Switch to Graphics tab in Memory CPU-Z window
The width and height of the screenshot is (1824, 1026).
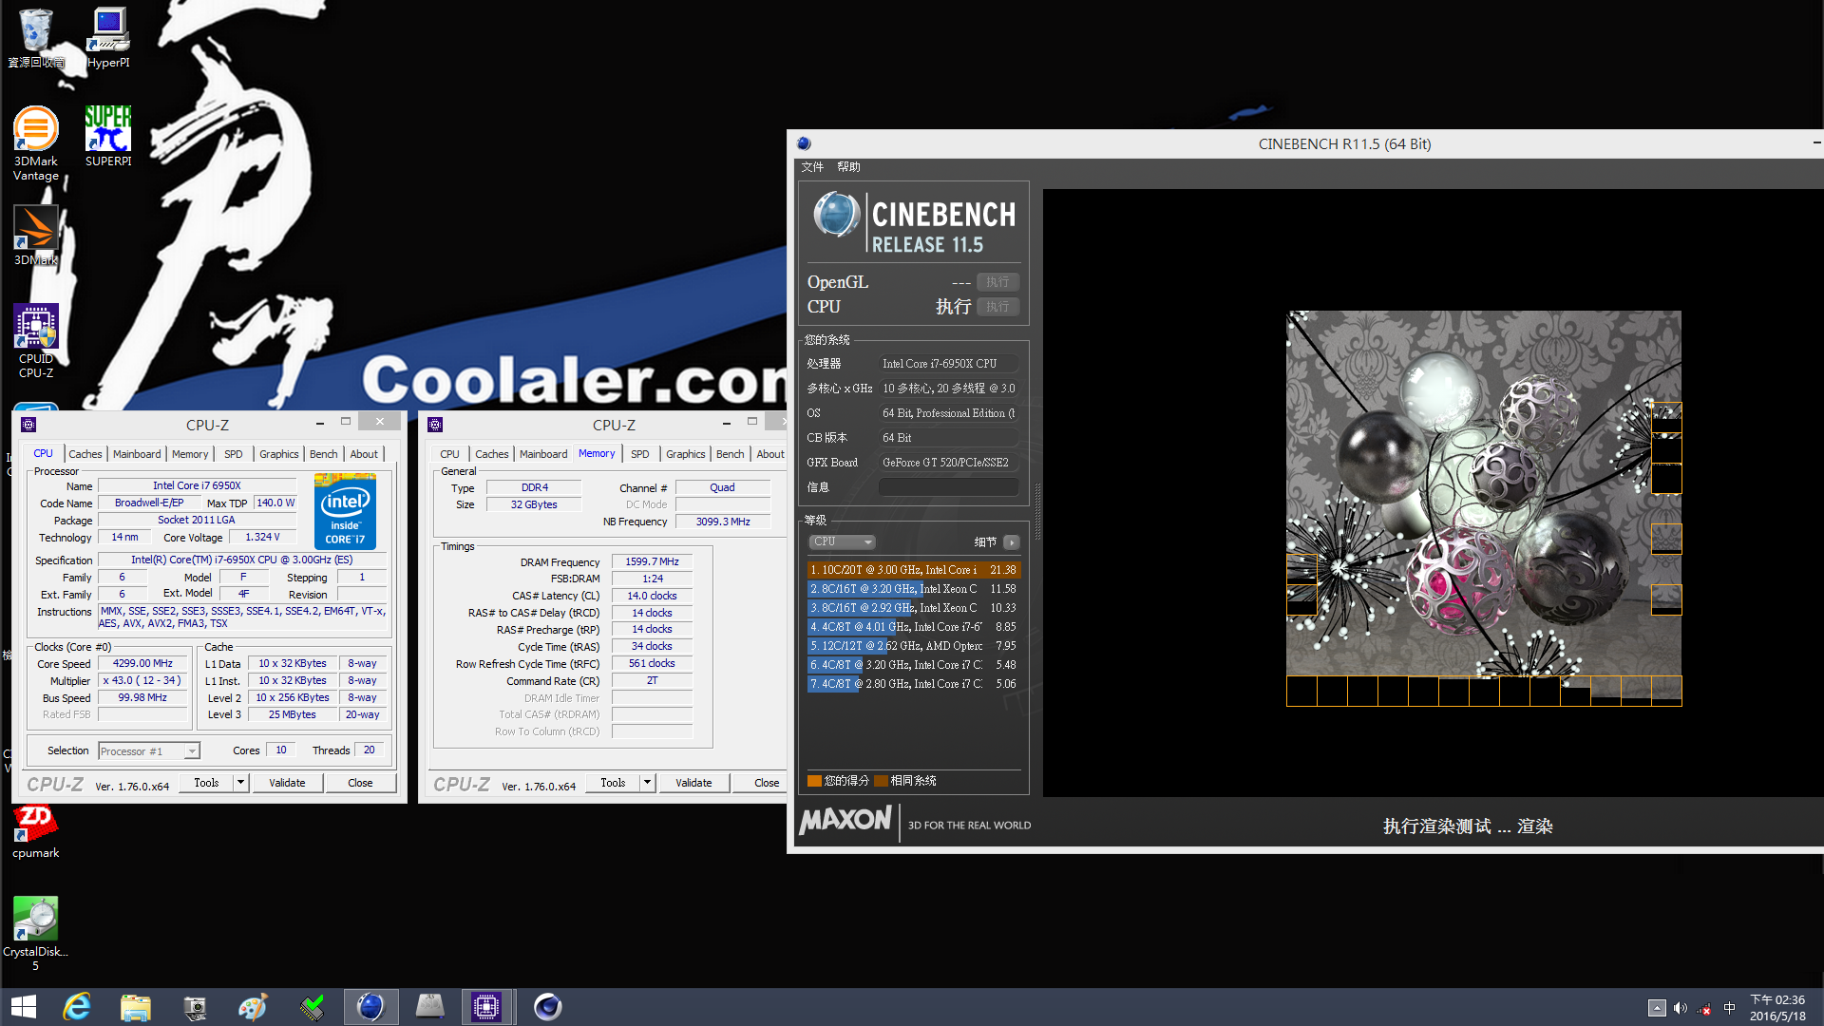pos(685,454)
